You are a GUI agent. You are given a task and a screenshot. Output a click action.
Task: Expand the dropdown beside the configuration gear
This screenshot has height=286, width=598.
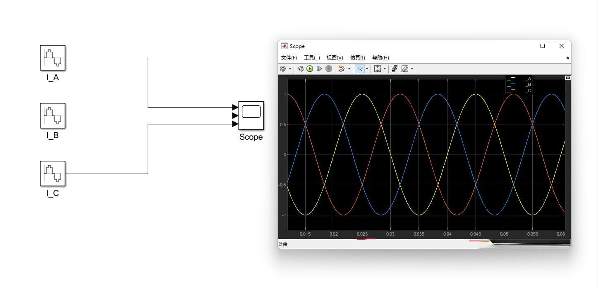click(x=289, y=69)
